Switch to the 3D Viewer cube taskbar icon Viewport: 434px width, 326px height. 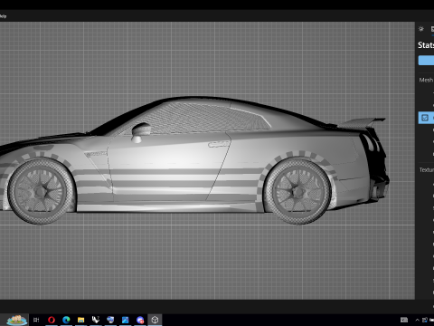click(x=155, y=320)
